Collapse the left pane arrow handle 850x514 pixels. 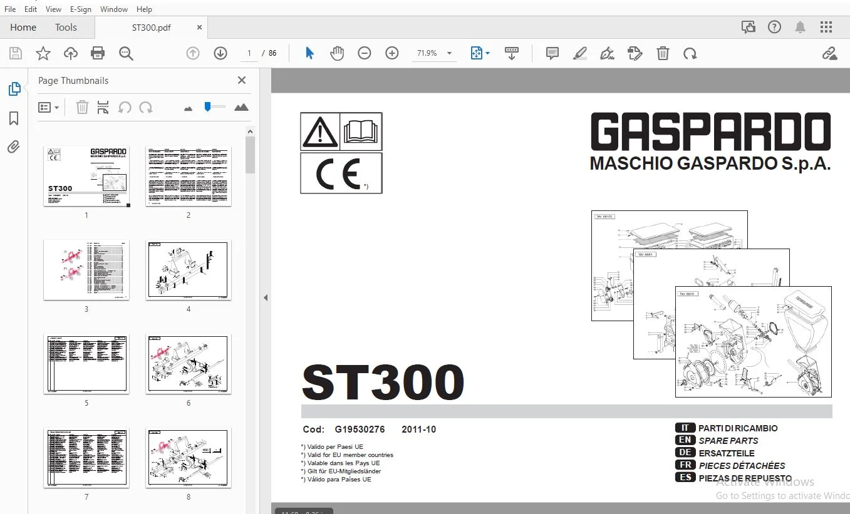pyautogui.click(x=266, y=298)
